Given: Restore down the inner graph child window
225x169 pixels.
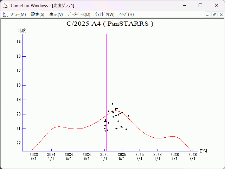Looking at the screenshot, I should tap(214, 14).
